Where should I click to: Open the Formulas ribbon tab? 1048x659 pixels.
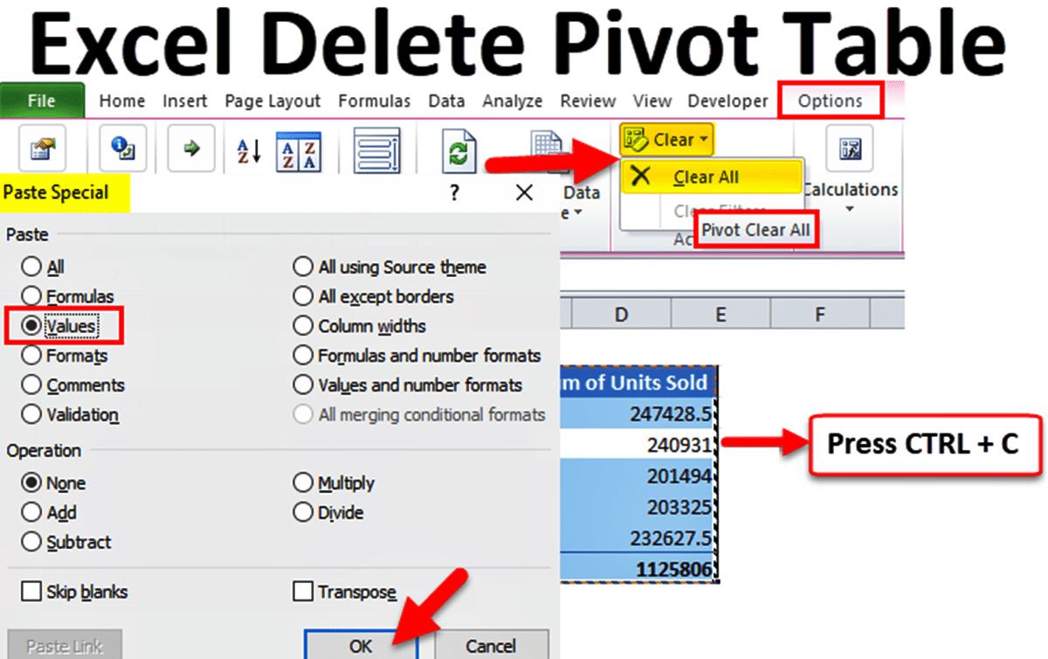[375, 101]
